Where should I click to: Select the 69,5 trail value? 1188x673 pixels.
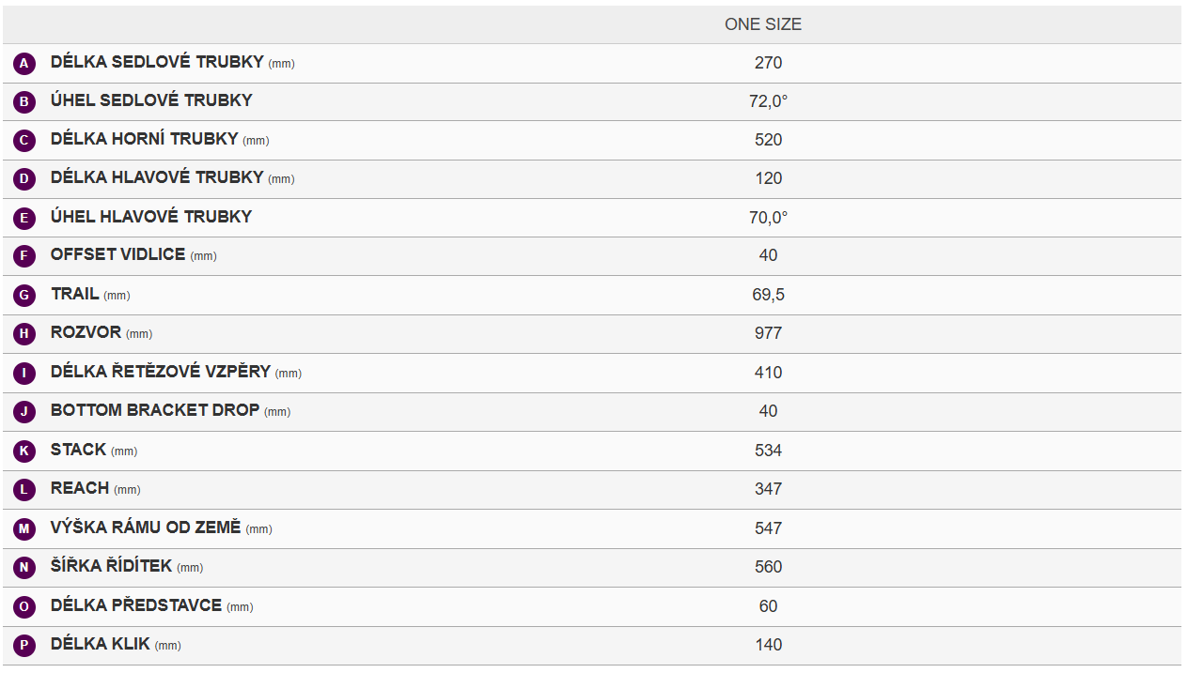pyautogui.click(x=768, y=295)
